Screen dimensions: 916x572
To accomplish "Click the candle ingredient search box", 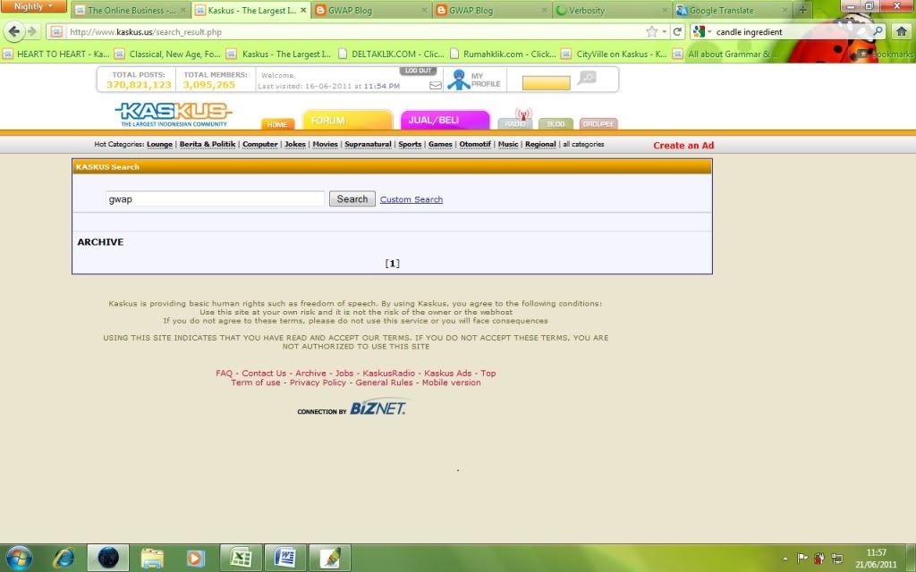I will coord(792,32).
